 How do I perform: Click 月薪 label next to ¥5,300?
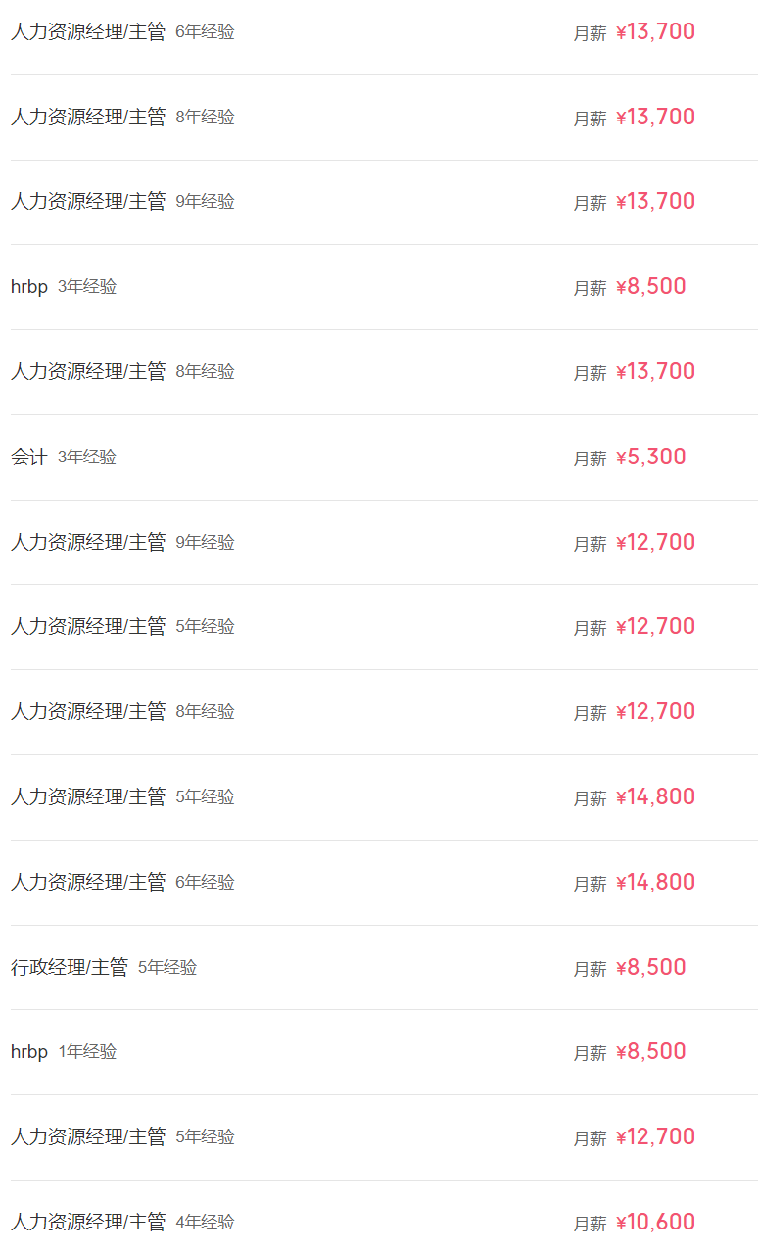coord(590,458)
